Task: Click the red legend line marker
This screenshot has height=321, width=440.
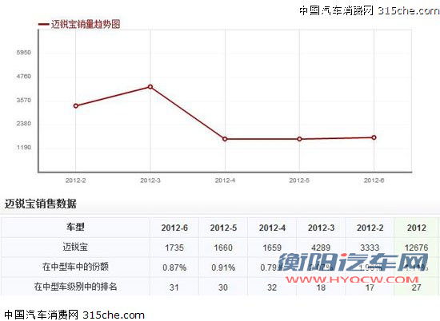Action: tap(43, 25)
